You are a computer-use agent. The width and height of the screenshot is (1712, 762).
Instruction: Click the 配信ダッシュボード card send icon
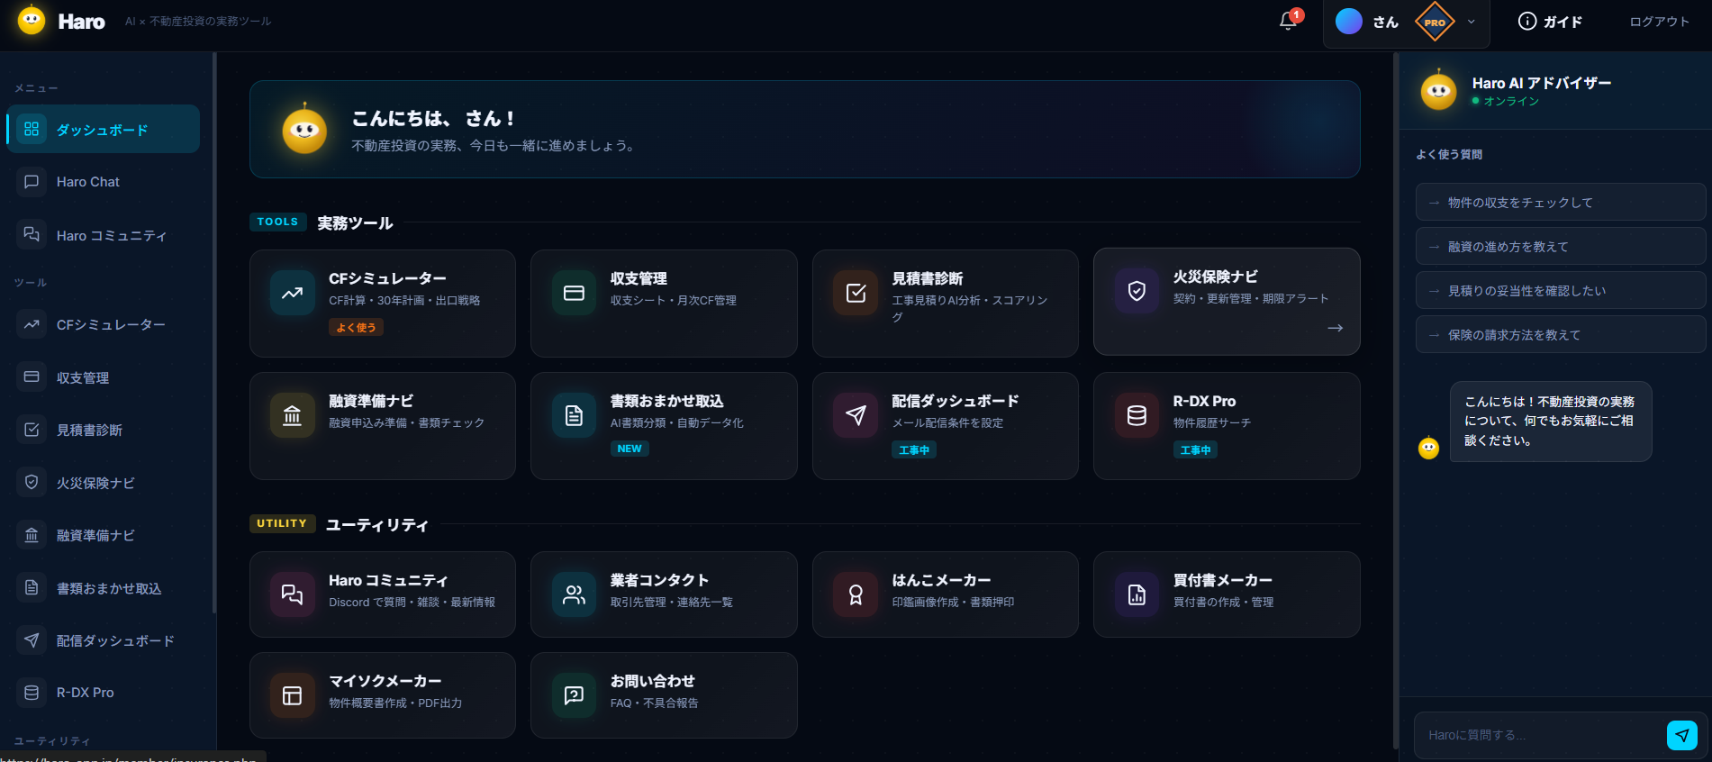coord(856,415)
